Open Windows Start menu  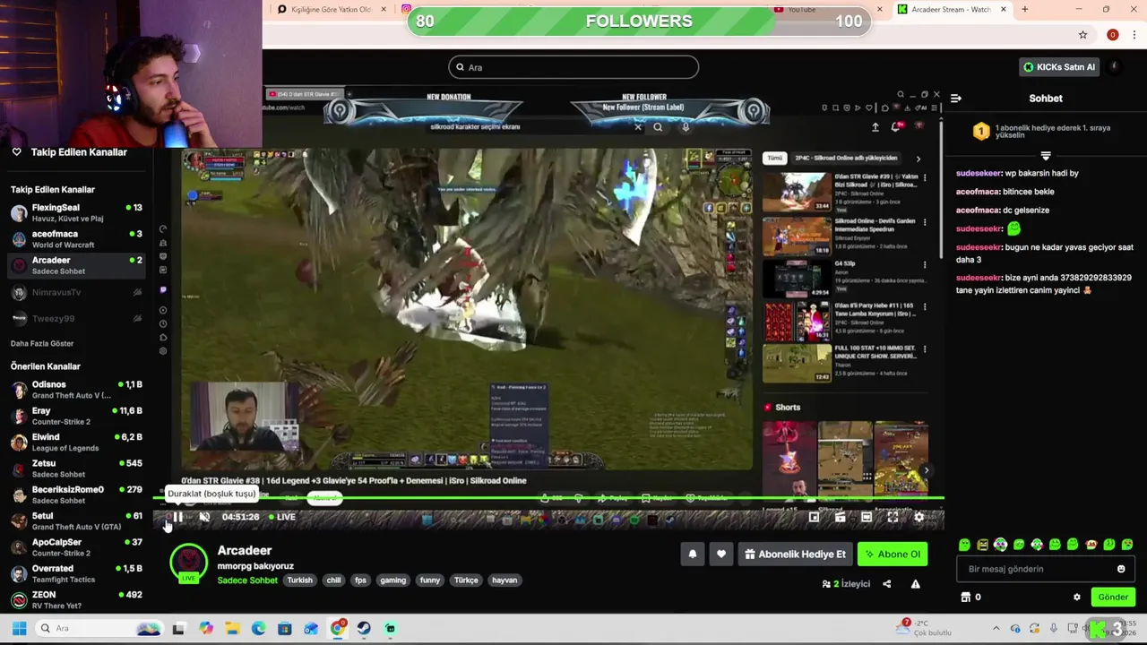point(19,628)
